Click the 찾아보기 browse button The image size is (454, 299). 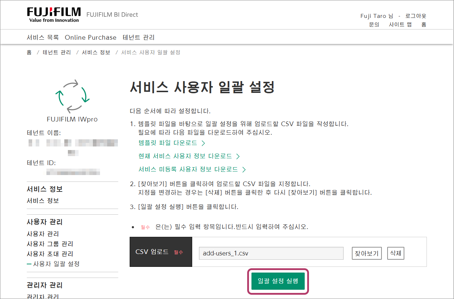[367, 253]
